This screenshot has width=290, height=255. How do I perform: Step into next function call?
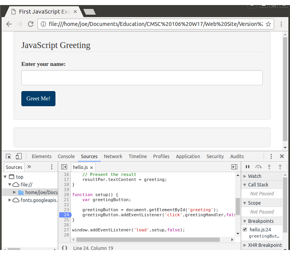pyautogui.click(x=269, y=167)
